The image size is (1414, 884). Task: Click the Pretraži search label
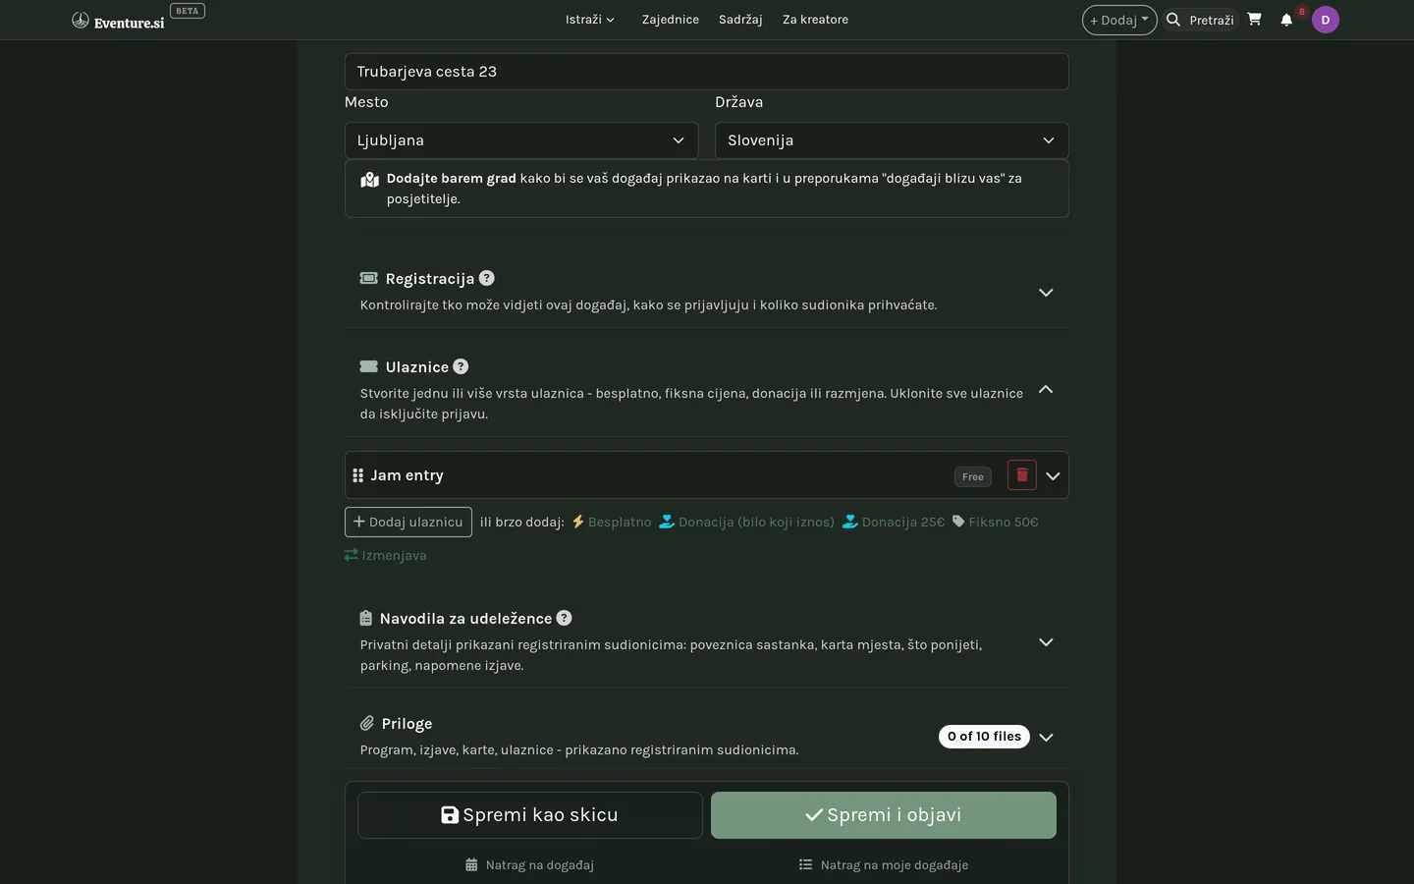(1212, 20)
